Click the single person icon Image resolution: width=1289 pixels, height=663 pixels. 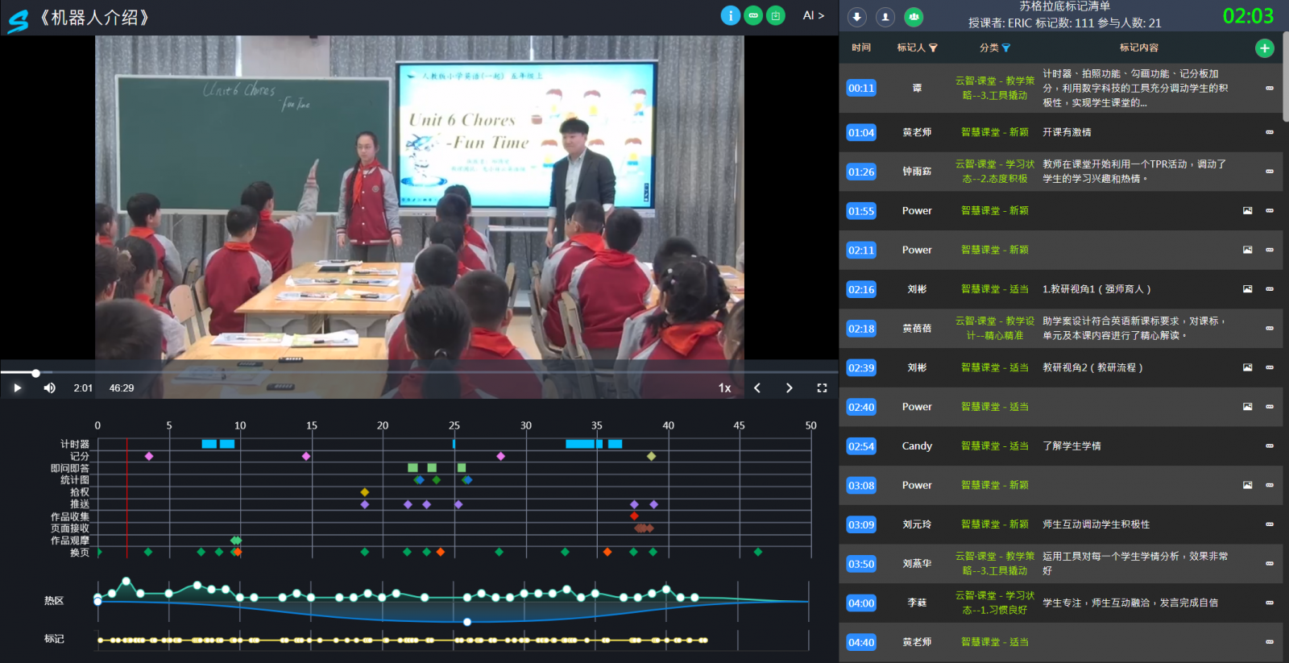pos(885,17)
